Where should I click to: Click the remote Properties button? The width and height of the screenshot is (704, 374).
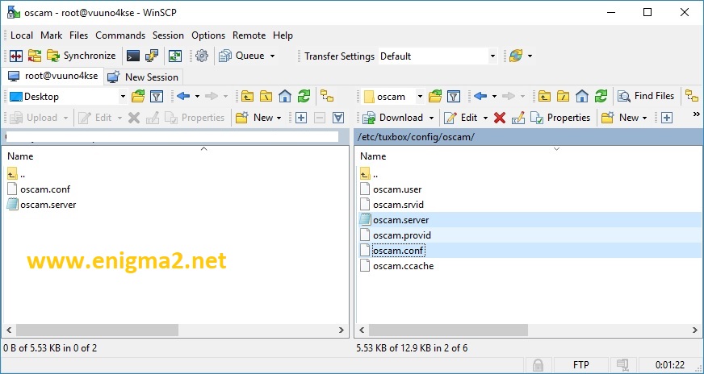pos(559,118)
